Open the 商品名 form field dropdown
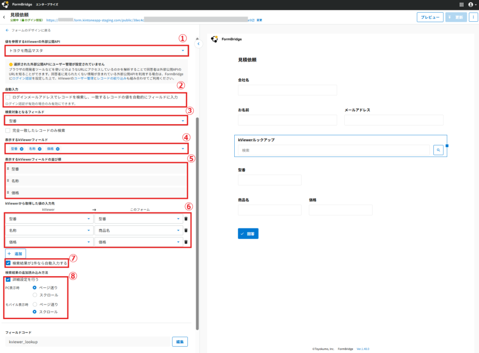The width and height of the screenshot is (479, 353). point(139,231)
